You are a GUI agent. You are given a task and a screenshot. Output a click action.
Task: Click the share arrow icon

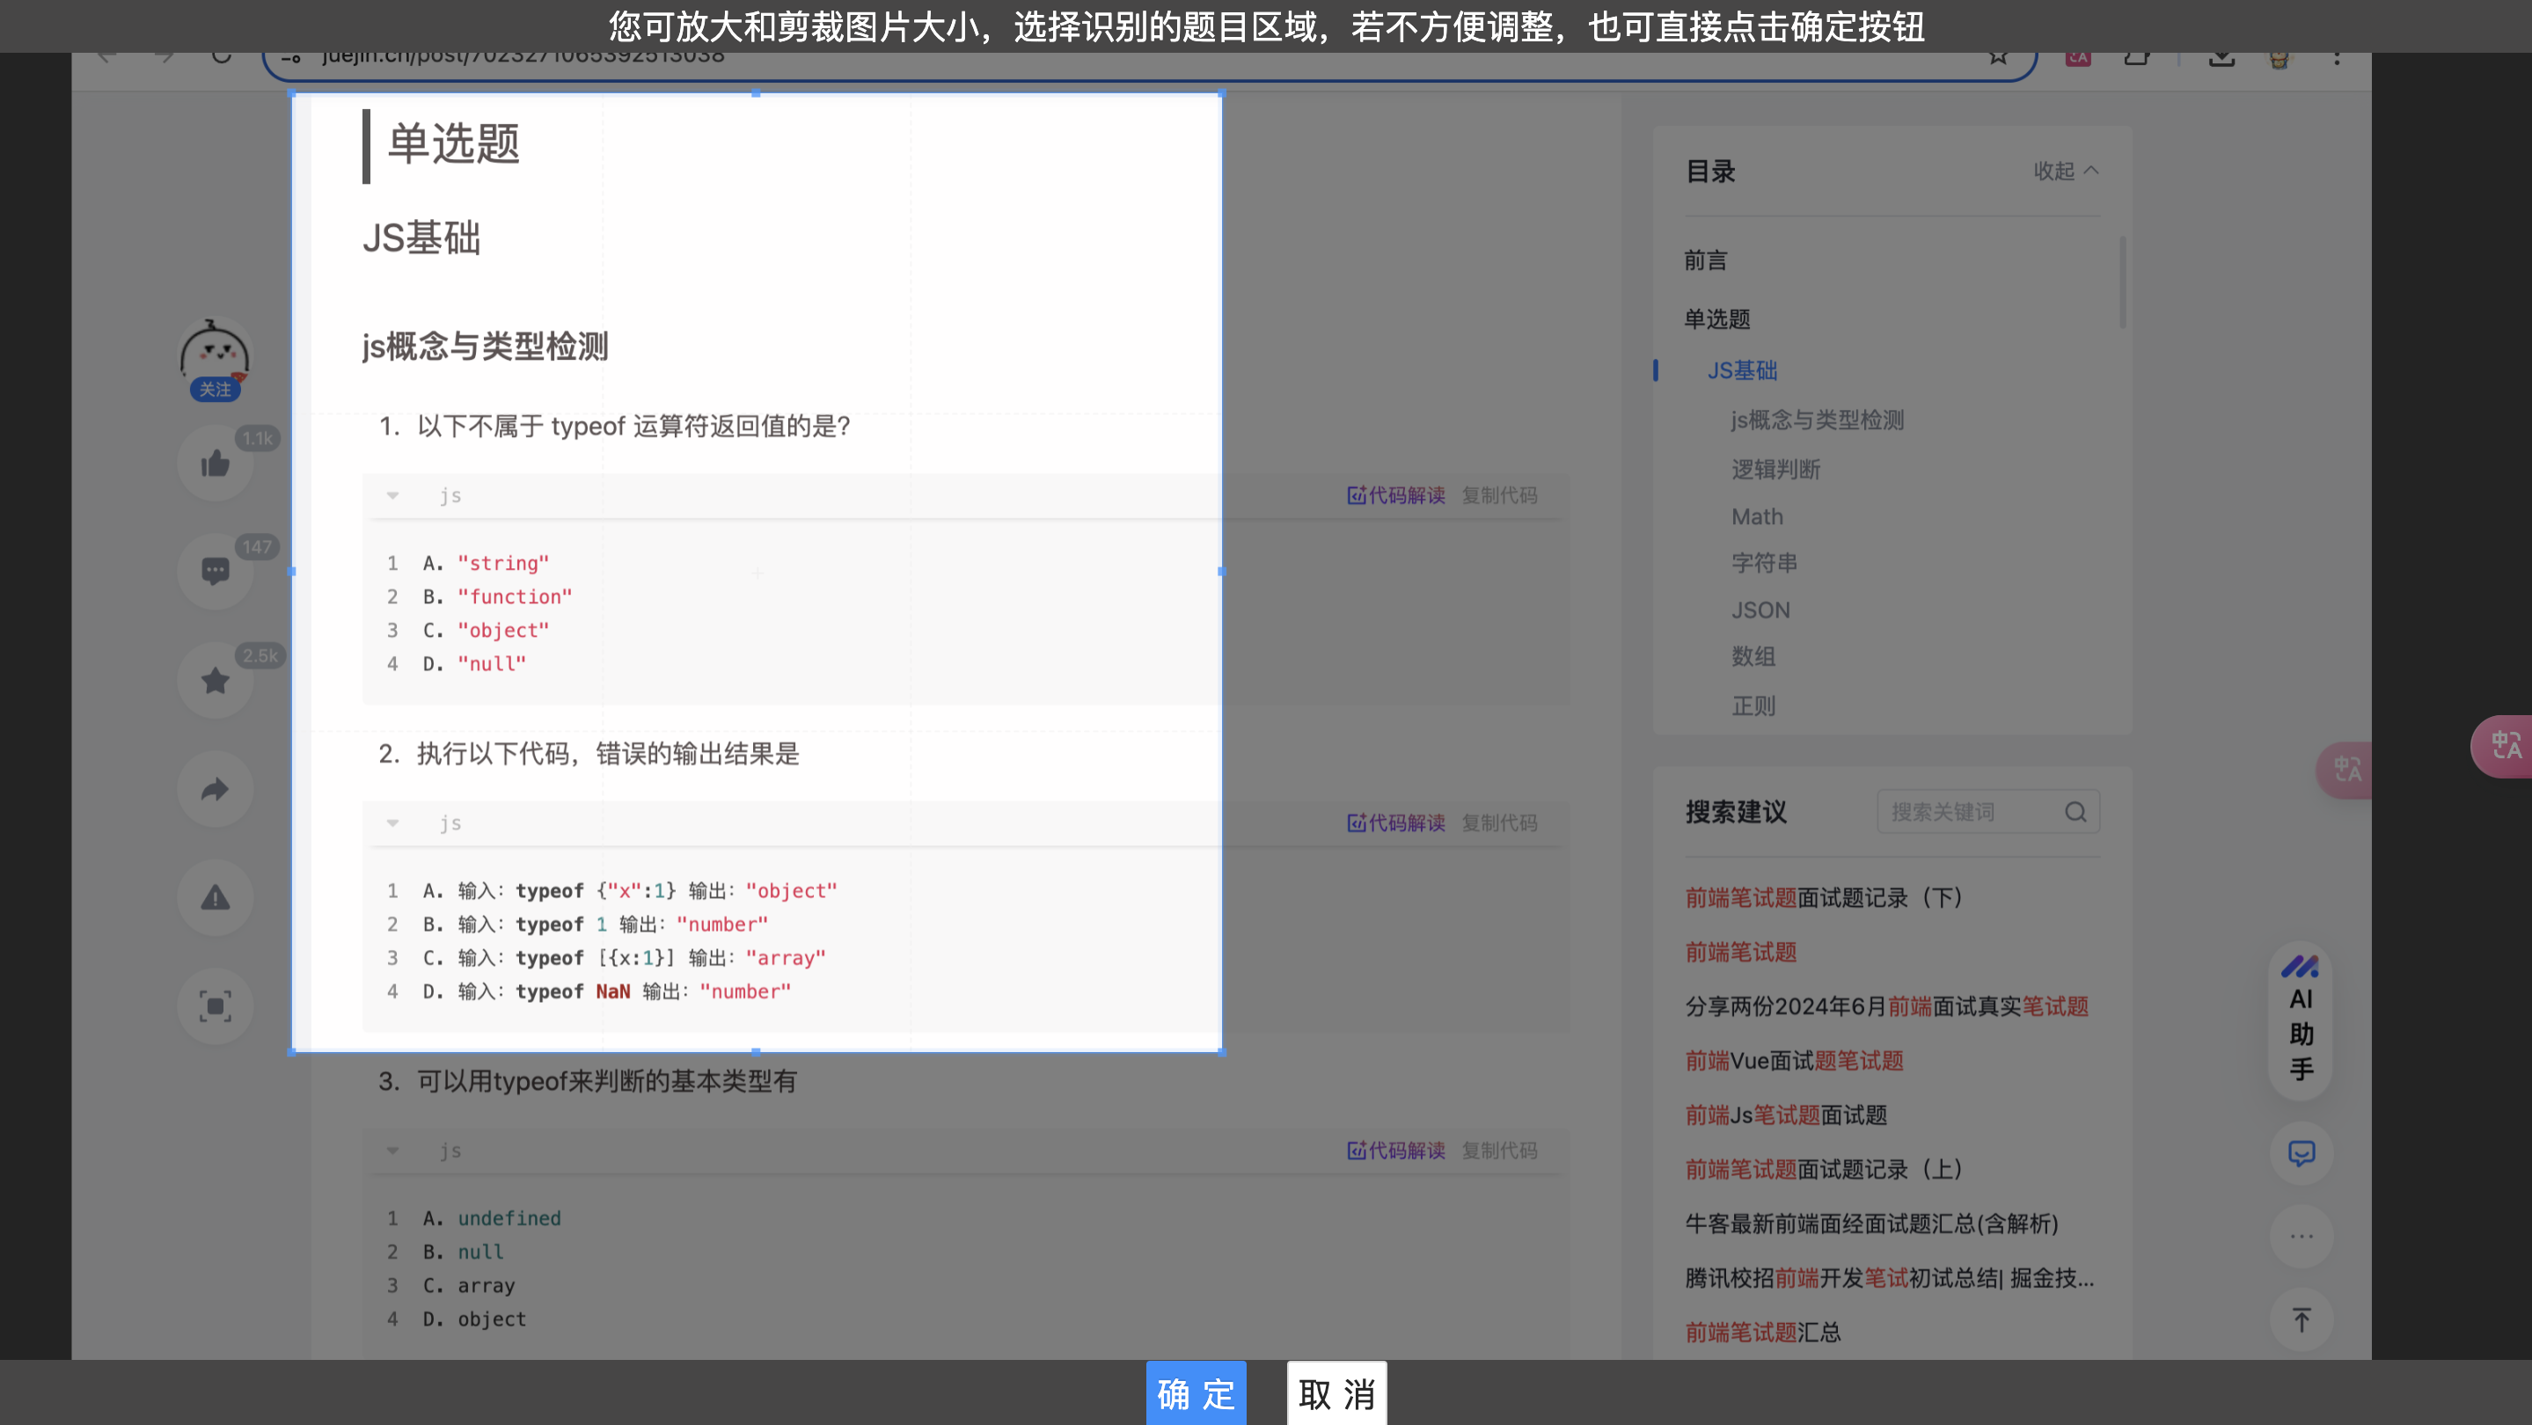[x=216, y=789]
